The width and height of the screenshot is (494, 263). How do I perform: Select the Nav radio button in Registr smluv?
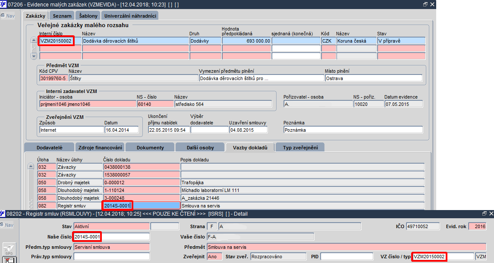tap(3, 225)
